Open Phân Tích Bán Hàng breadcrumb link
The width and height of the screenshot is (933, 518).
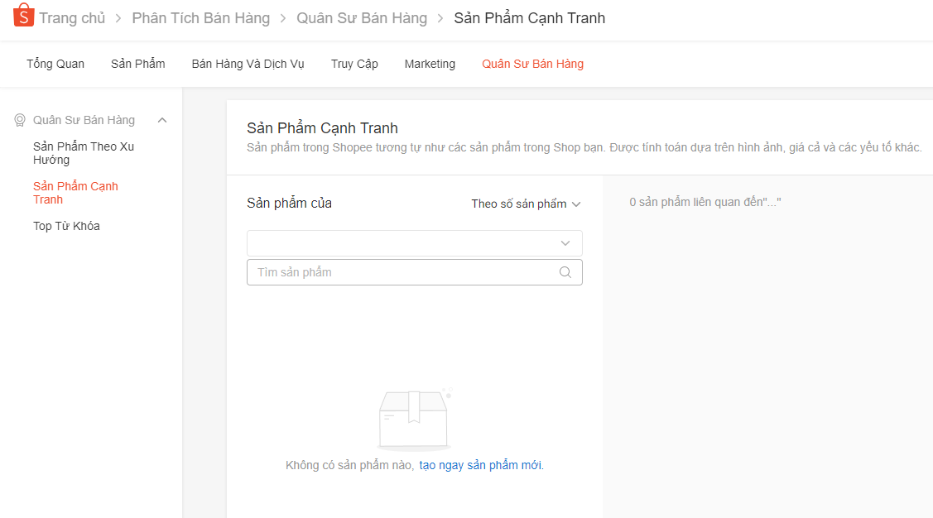pos(200,18)
